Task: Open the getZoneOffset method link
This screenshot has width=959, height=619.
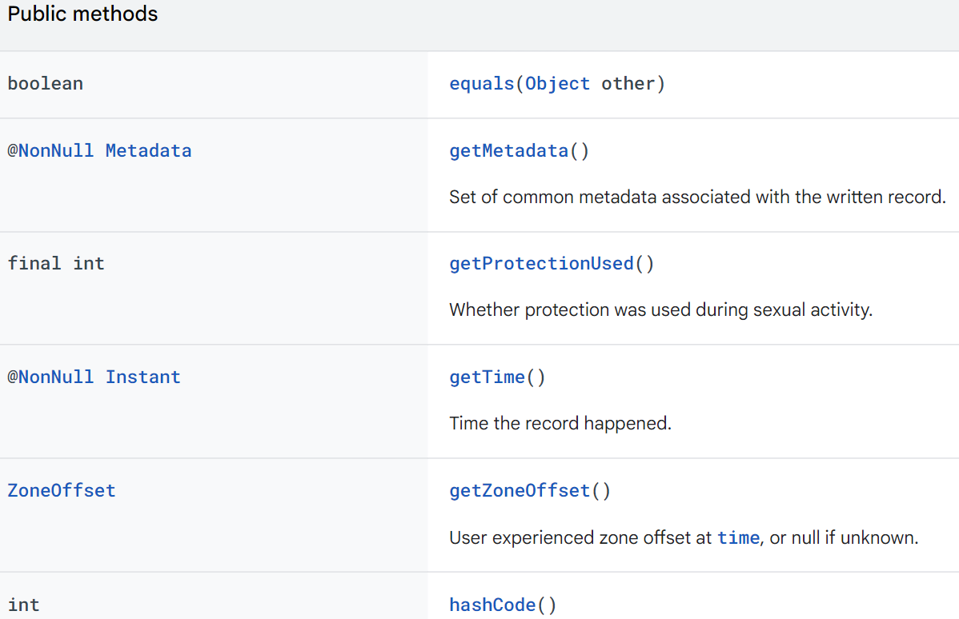Action: 520,491
